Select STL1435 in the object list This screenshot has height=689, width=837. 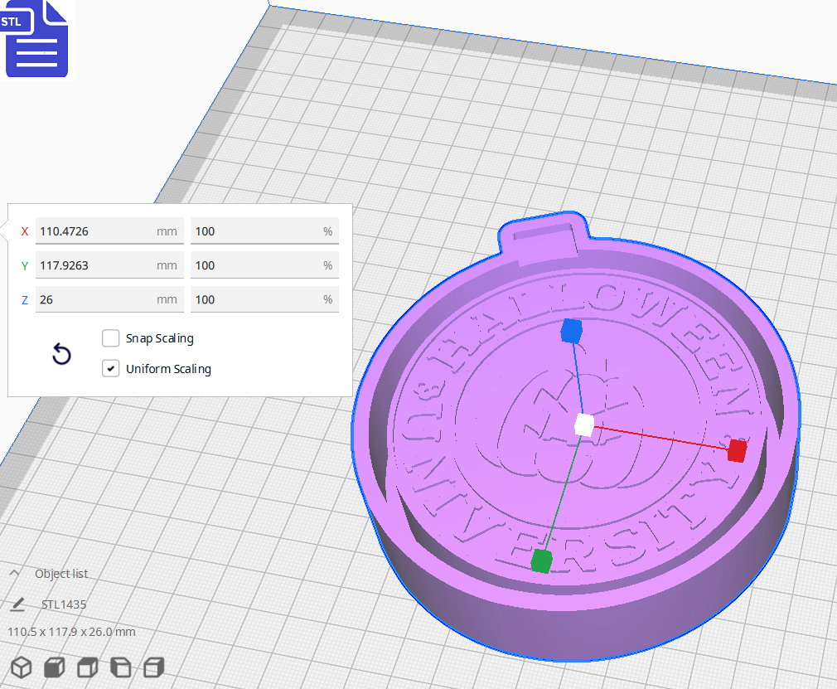pos(64,604)
